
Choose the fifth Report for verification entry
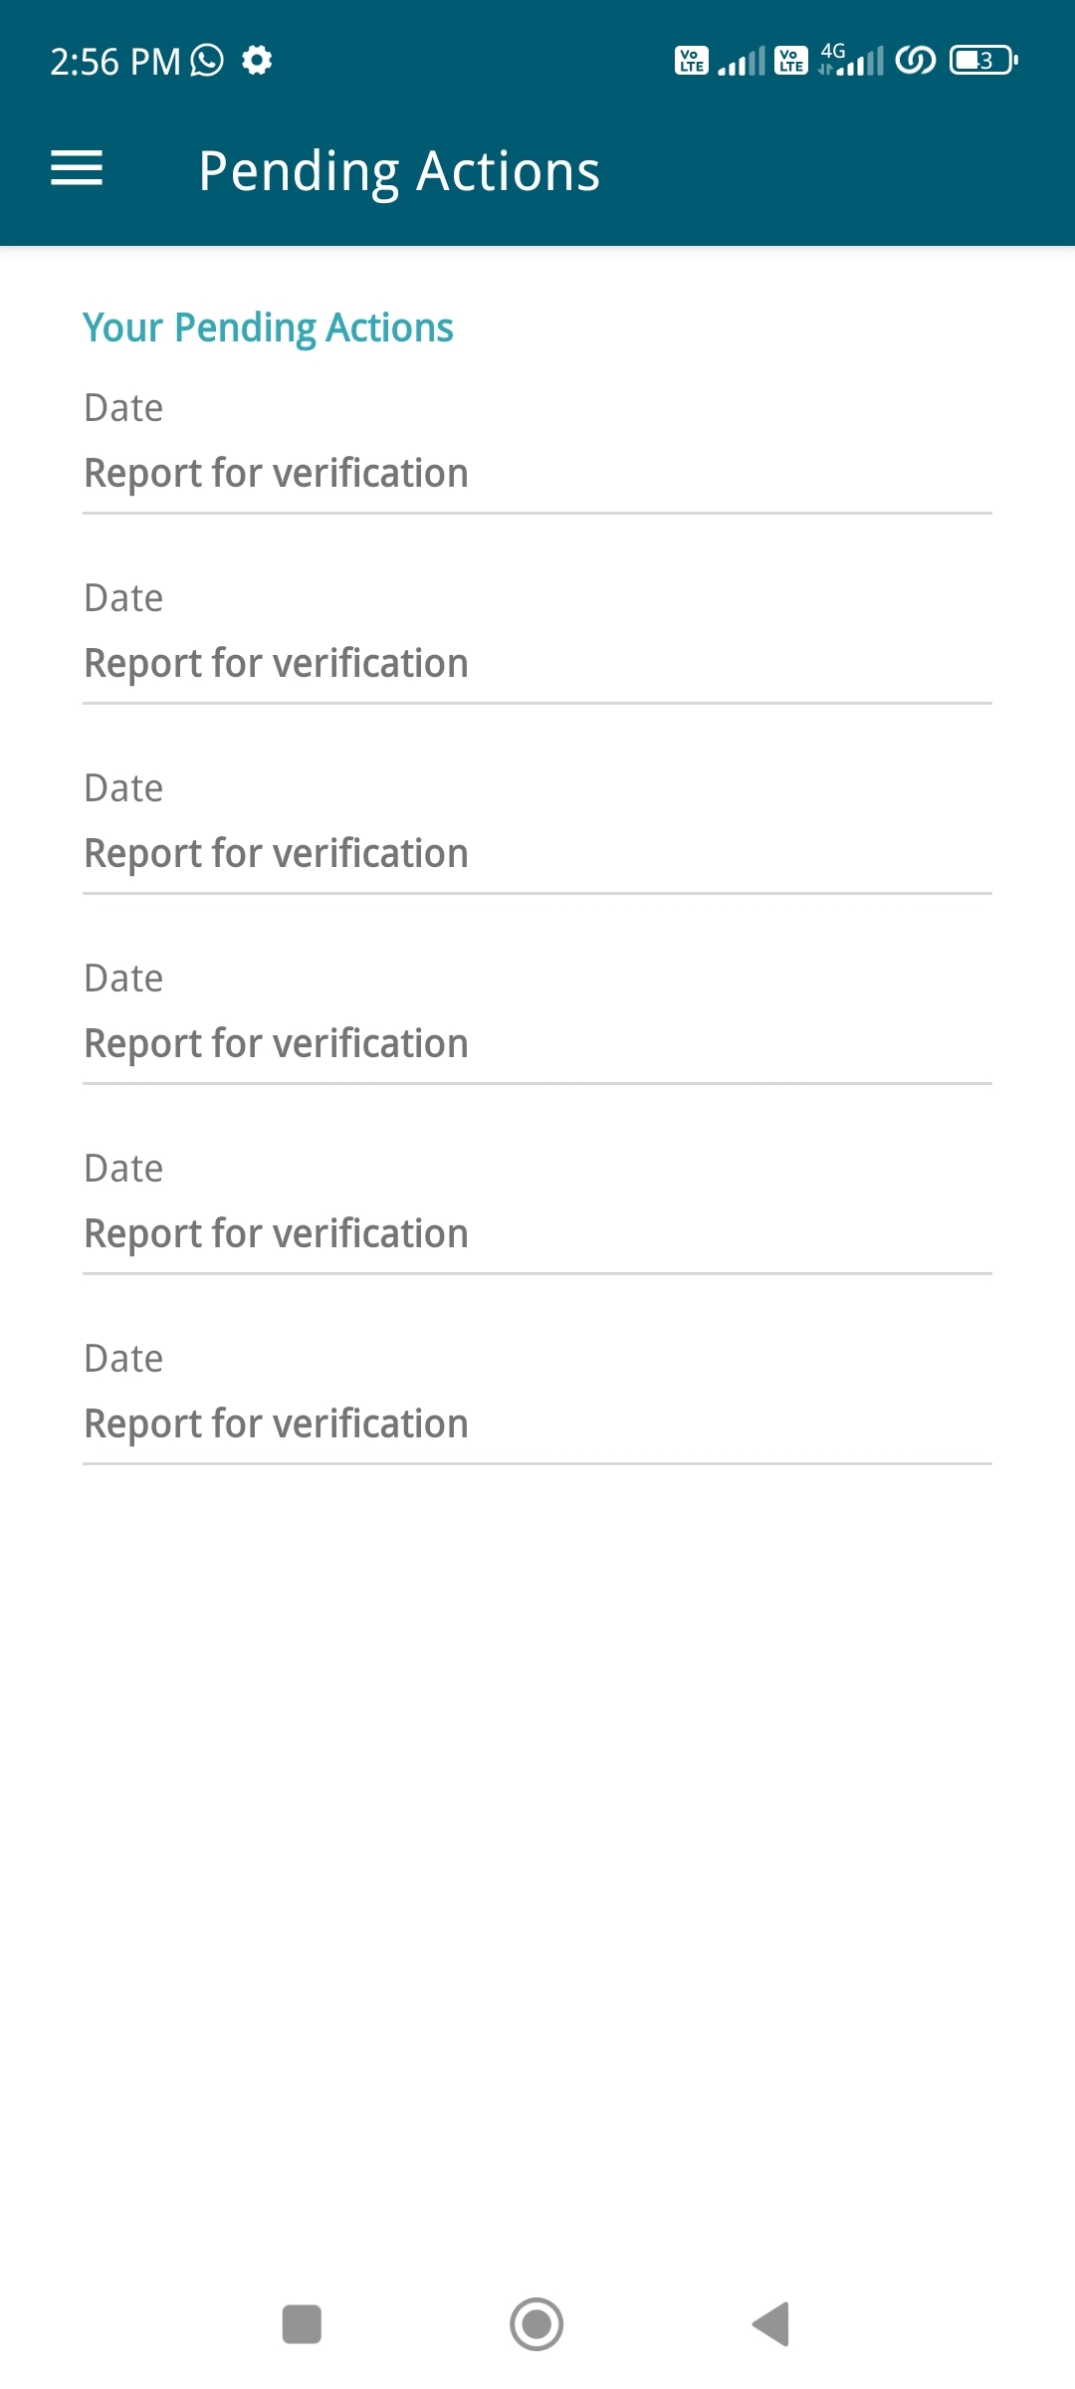[x=277, y=1233]
